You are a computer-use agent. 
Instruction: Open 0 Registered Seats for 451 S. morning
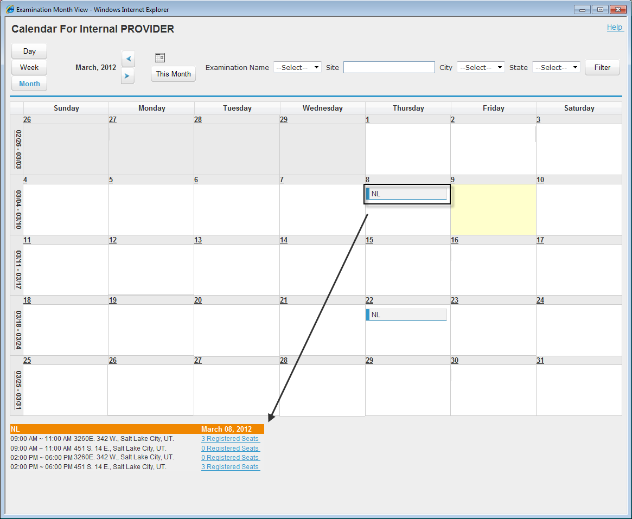click(x=231, y=448)
